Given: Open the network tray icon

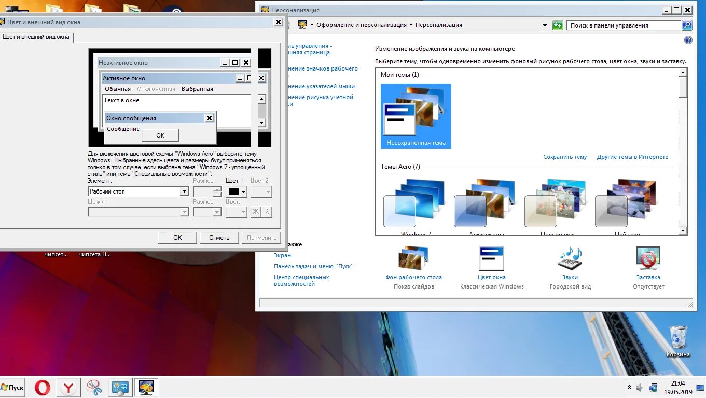Looking at the screenshot, I should [653, 388].
